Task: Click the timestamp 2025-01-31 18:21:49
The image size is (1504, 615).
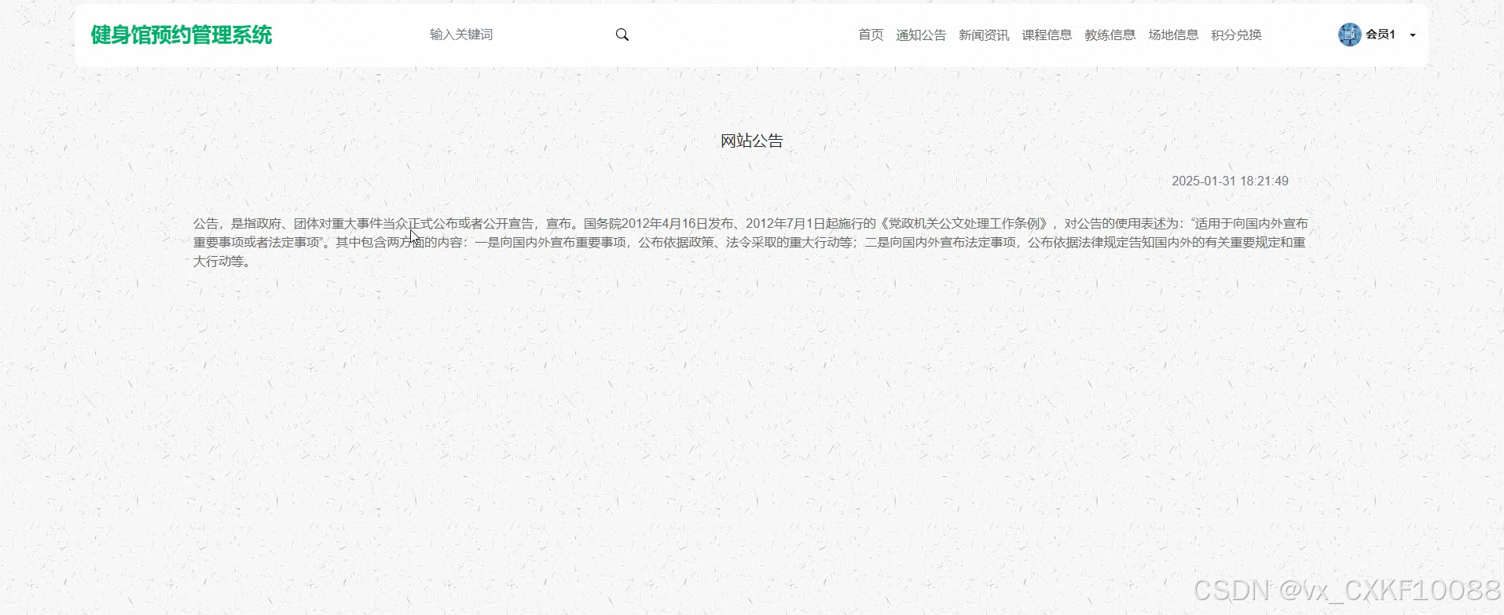Action: [x=1230, y=181]
